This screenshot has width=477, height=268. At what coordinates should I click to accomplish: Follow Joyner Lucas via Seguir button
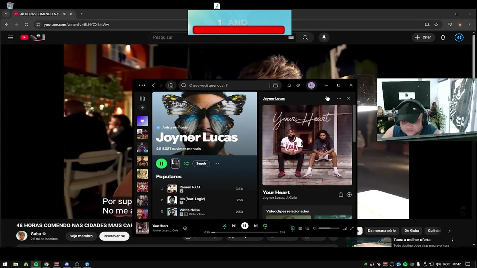(201, 163)
